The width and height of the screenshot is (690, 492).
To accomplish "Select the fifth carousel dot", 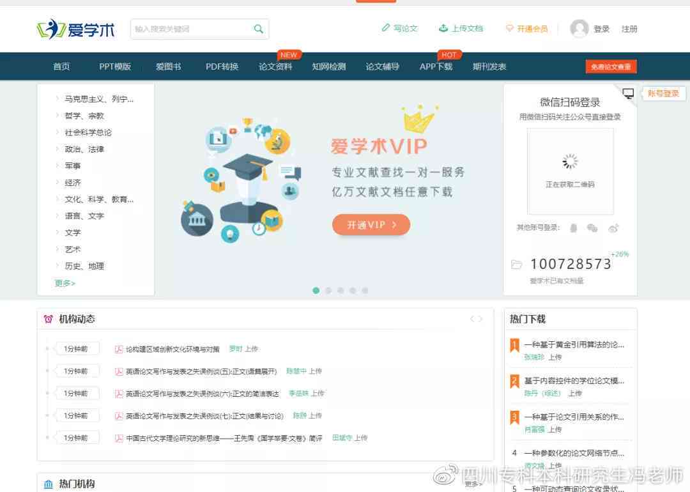I will coord(365,291).
